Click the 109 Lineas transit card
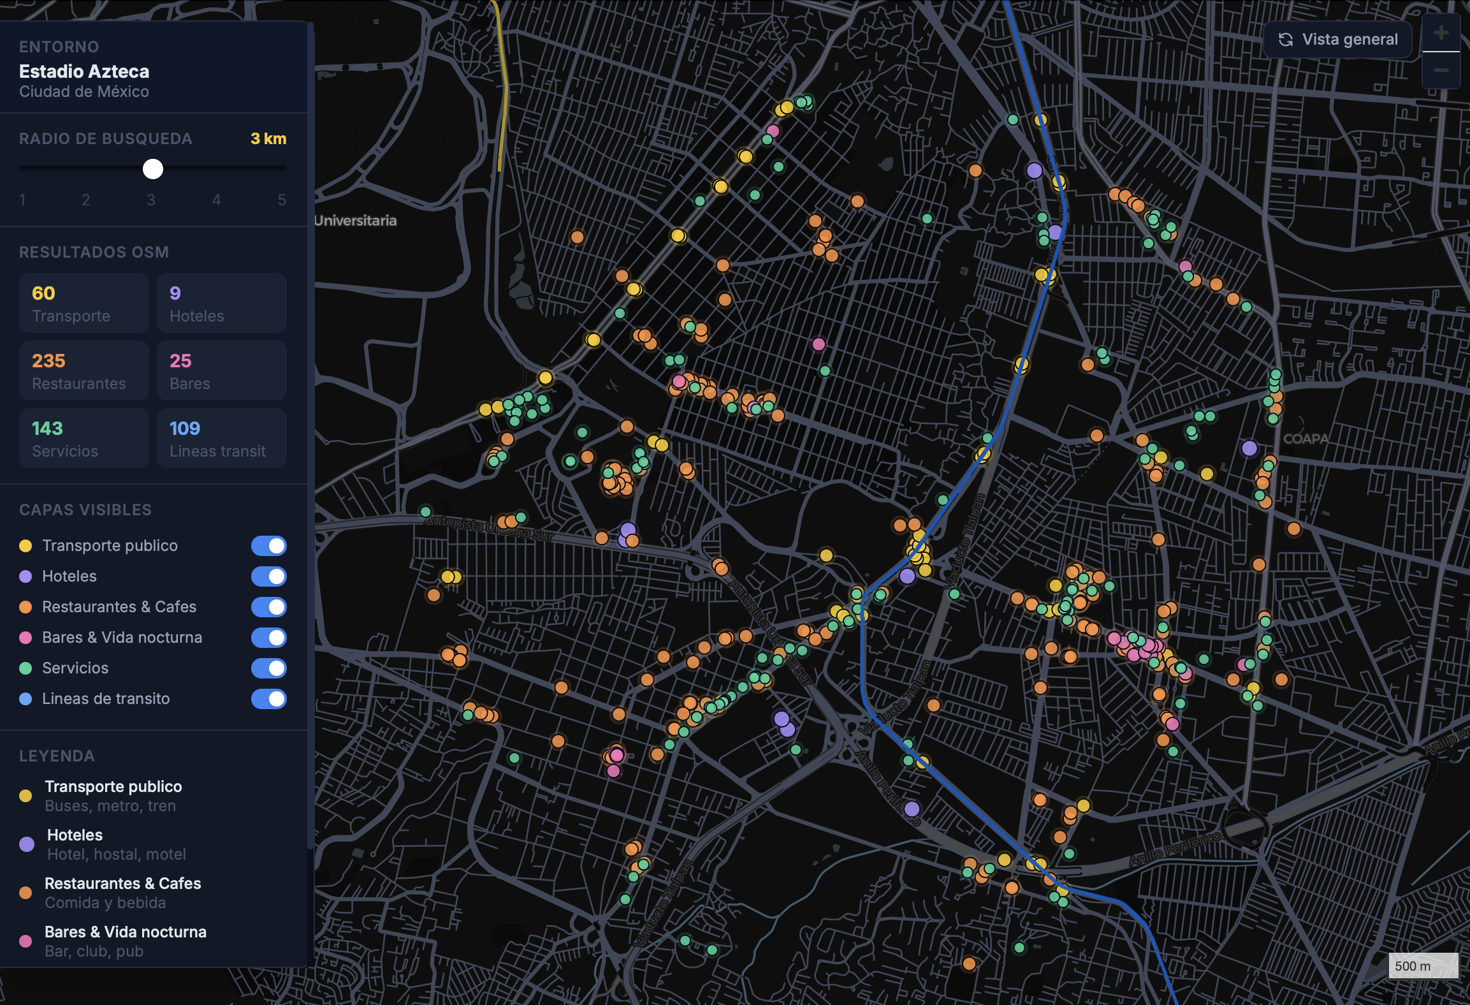This screenshot has width=1470, height=1005. click(x=222, y=439)
